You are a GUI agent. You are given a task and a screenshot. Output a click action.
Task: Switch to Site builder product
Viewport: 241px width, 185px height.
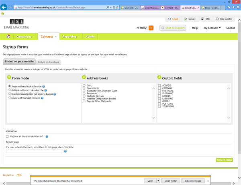[224, 19]
